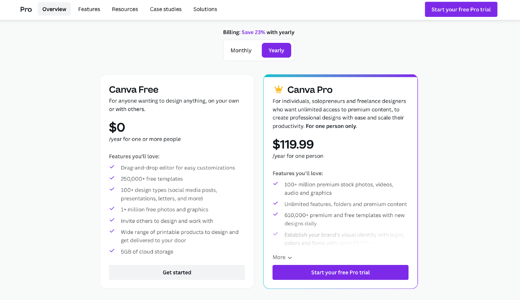Screen dimensions: 520x300
Task: Open the Features tab
Action: (89, 9)
